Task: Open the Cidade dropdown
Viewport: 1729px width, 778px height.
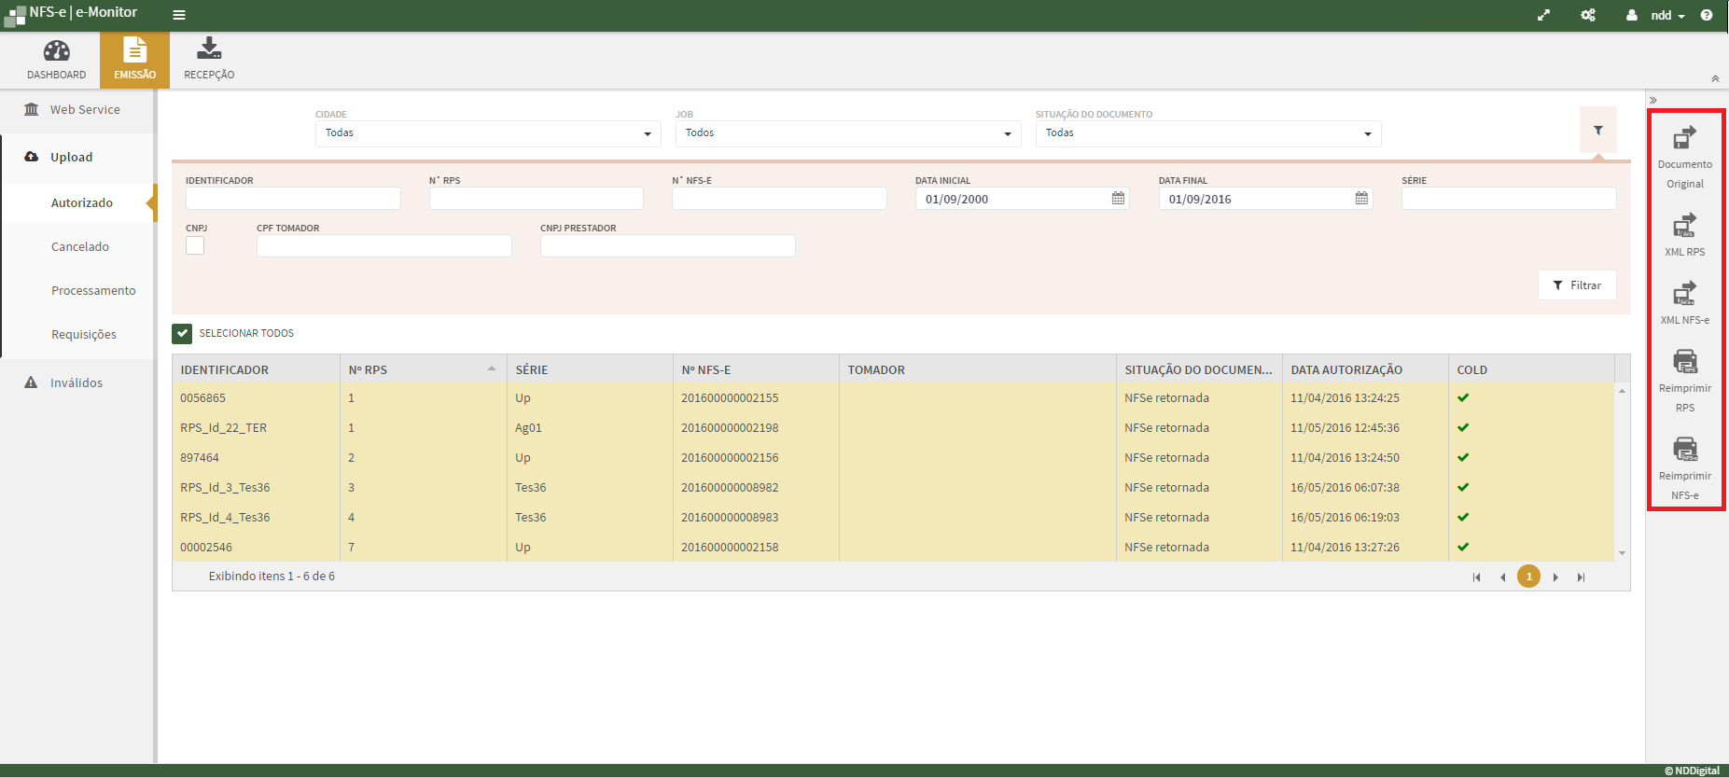Action: [x=487, y=133]
